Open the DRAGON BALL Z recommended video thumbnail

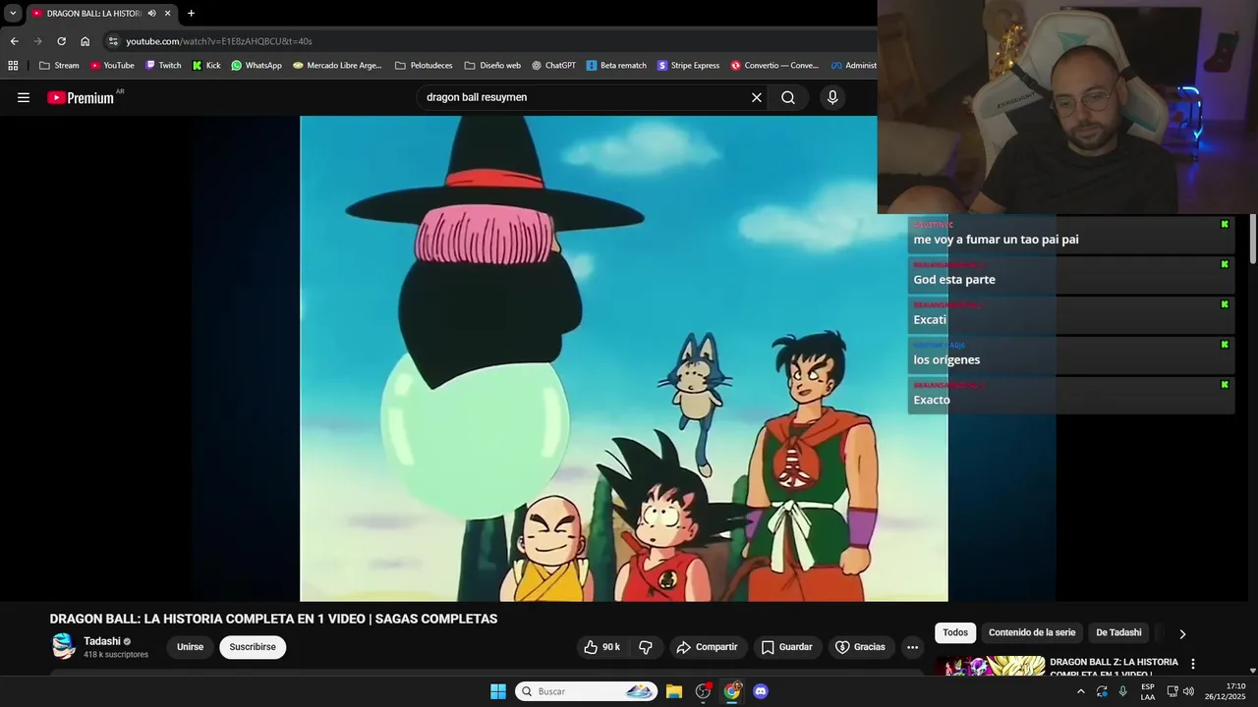click(x=990, y=666)
